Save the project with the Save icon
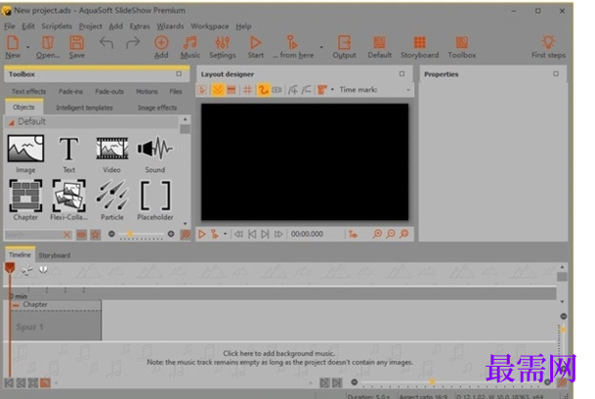 tap(76, 47)
